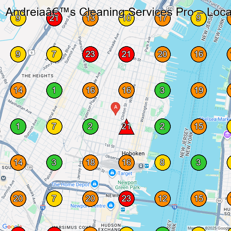
Task: Select the green 2 marker by Paterson Plank Rd
Action: pos(90,126)
